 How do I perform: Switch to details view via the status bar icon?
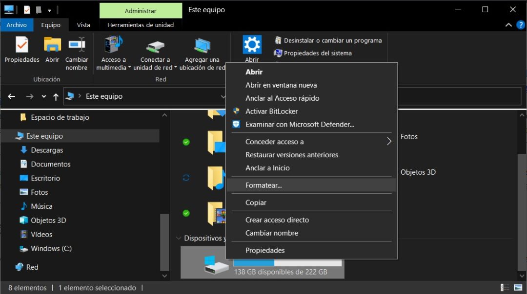pos(506,287)
